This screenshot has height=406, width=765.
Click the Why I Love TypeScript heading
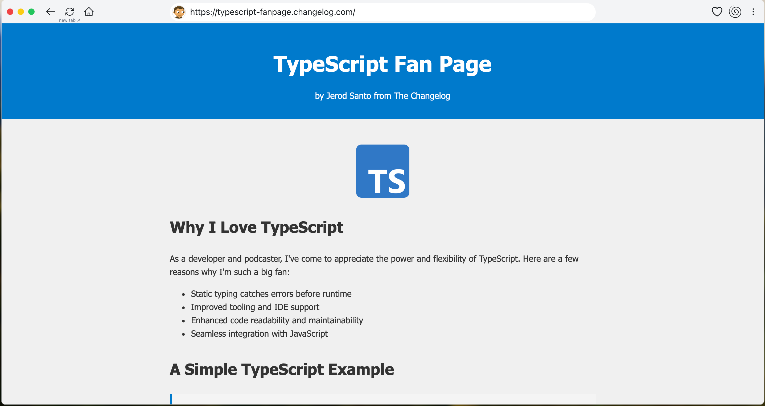256,227
